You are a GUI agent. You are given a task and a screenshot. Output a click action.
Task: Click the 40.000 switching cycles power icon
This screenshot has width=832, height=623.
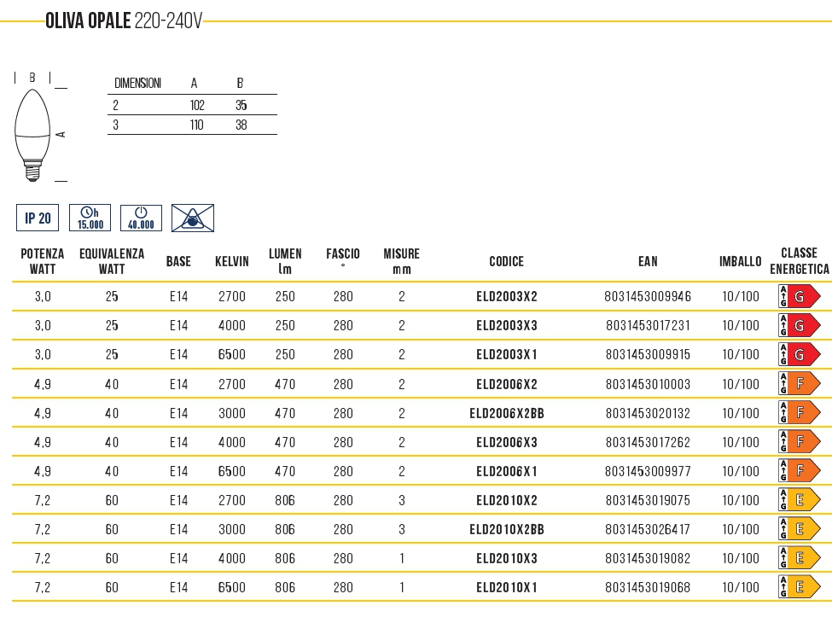pos(141,218)
